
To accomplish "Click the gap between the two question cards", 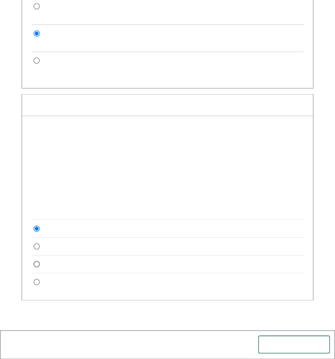I will click(x=167, y=91).
